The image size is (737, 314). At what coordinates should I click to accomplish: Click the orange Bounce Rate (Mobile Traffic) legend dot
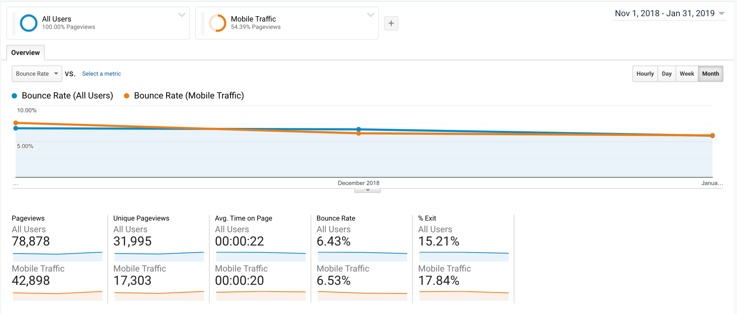tap(126, 96)
